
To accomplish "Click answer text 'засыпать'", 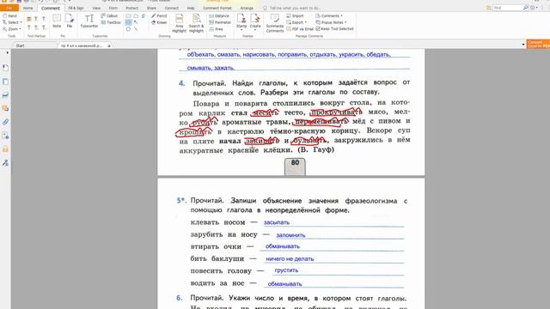I will [x=277, y=222].
